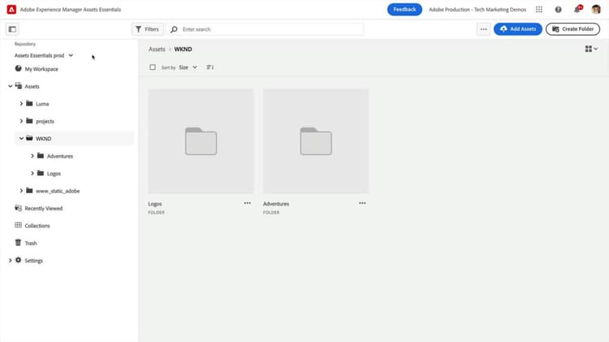Open the Filters panel
Image resolution: width=609 pixels, height=342 pixels.
click(x=147, y=29)
